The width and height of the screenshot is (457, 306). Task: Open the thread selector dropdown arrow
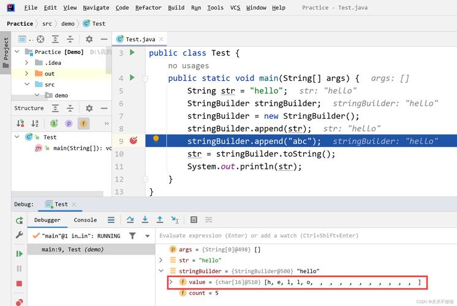147,236
